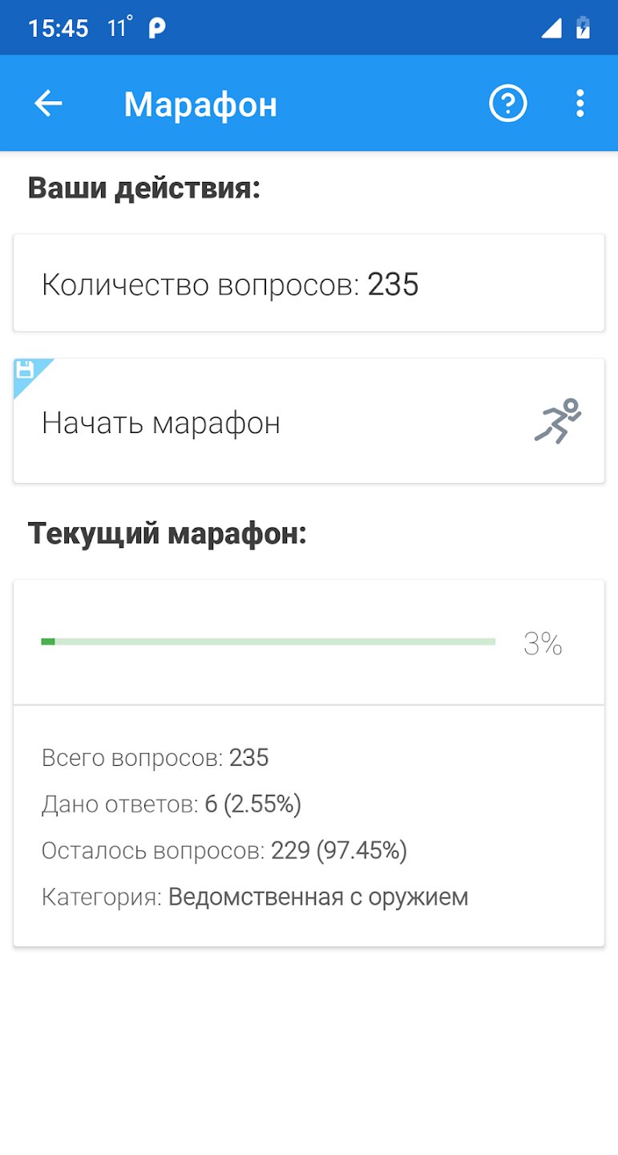This screenshot has width=618, height=1155.
Task: Tap the Текущий марафон heading
Action: pyautogui.click(x=168, y=534)
